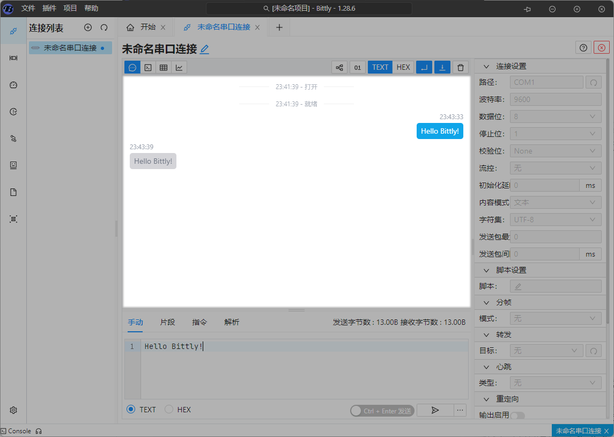Image resolution: width=614 pixels, height=437 pixels.
Task: Toggle Ctrl + Enter send switch
Action: tap(382, 411)
